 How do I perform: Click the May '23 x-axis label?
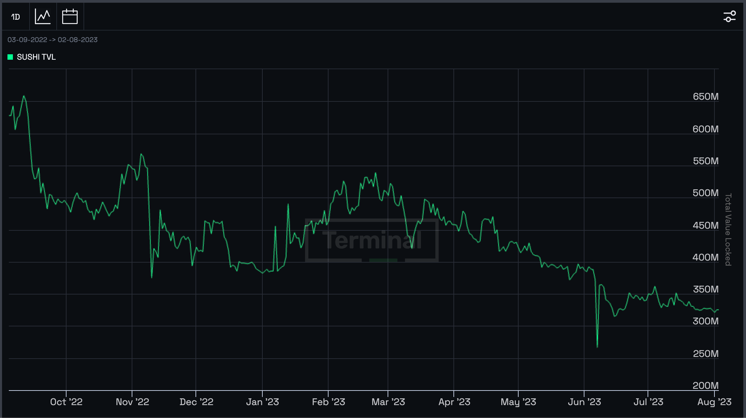tap(518, 402)
